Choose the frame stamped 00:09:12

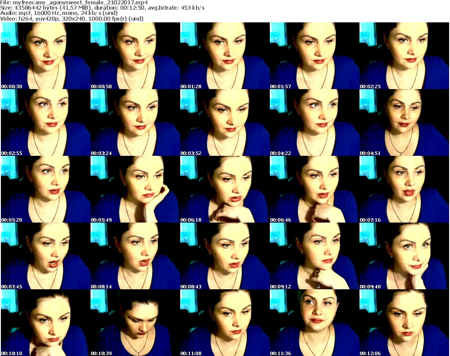[315, 256]
